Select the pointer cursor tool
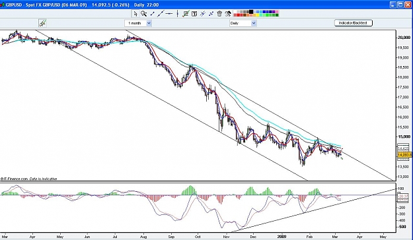The image size is (413, 240). tap(135, 14)
